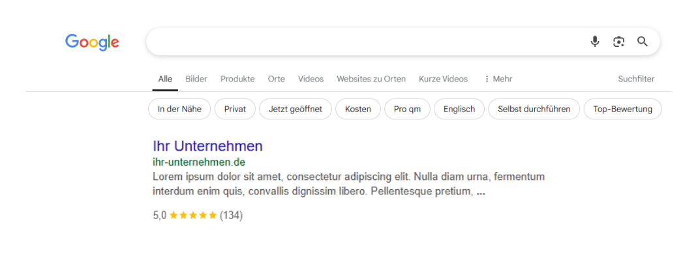Open the Orte tab
Screen dimensions: 698x253
(277, 79)
